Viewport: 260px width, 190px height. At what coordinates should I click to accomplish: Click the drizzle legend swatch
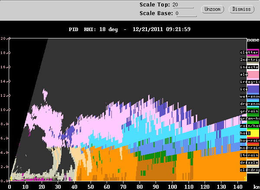coord(253,162)
